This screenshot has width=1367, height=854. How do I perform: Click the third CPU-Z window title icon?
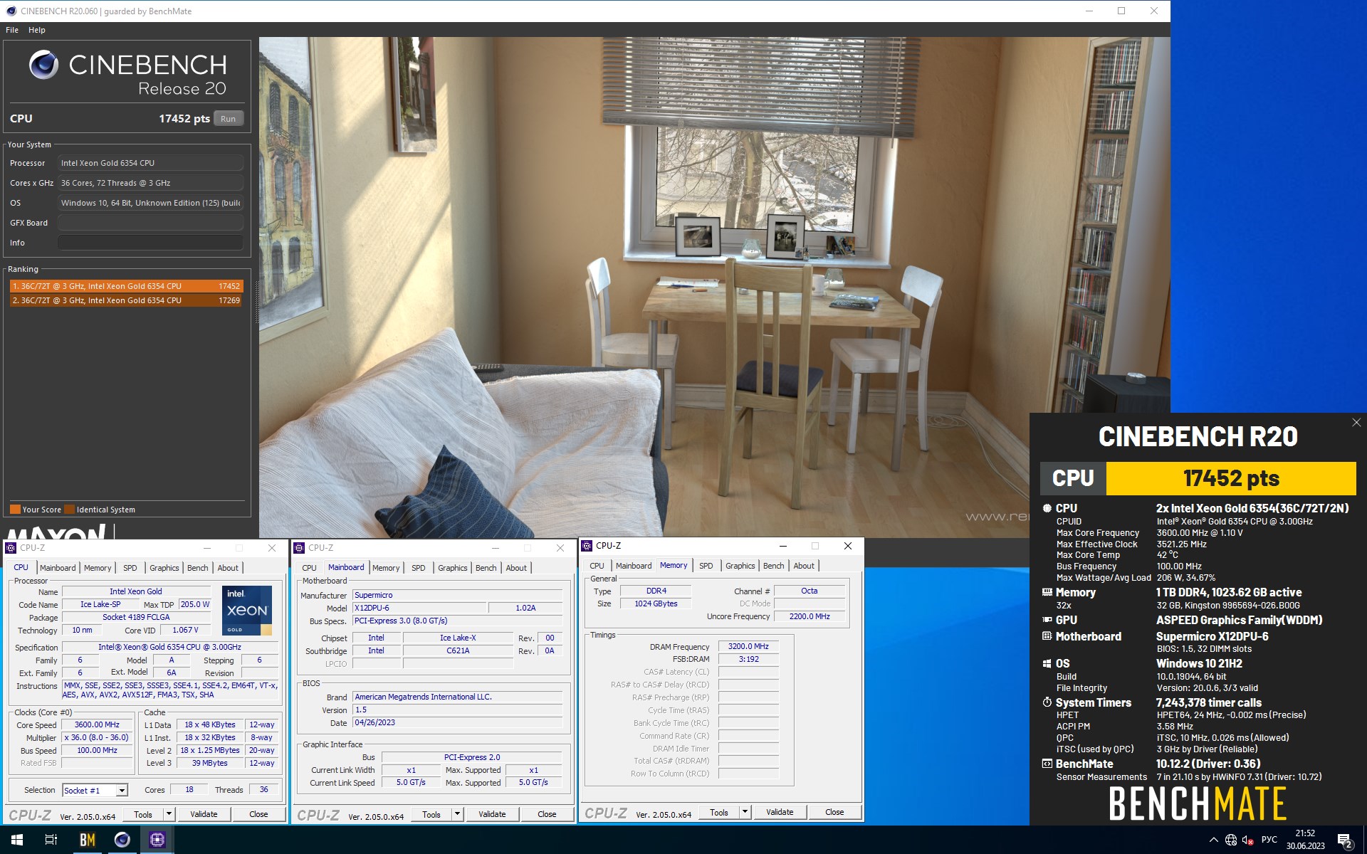tap(587, 546)
